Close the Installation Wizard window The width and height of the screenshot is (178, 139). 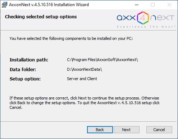click(169, 5)
